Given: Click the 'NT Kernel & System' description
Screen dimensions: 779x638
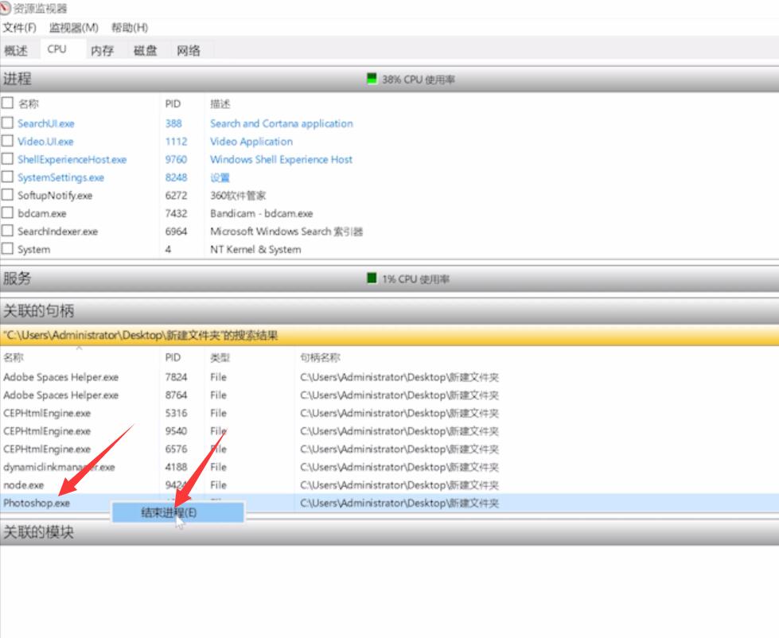Looking at the screenshot, I should (x=255, y=249).
